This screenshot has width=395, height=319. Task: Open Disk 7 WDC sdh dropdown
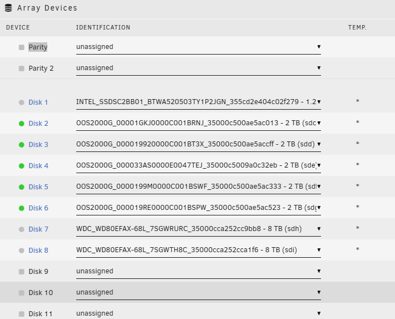199,229
